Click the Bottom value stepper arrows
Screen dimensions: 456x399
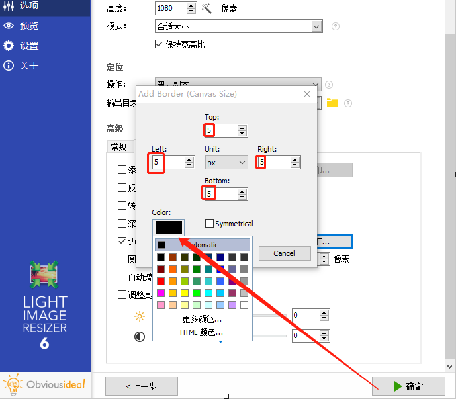pyautogui.click(x=242, y=194)
